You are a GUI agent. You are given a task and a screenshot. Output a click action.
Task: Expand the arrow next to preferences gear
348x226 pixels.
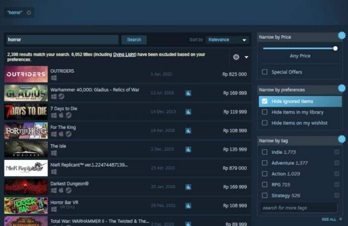[247, 57]
